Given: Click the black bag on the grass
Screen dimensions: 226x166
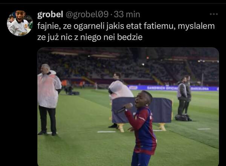Looking at the screenshot, I should 183,118.
